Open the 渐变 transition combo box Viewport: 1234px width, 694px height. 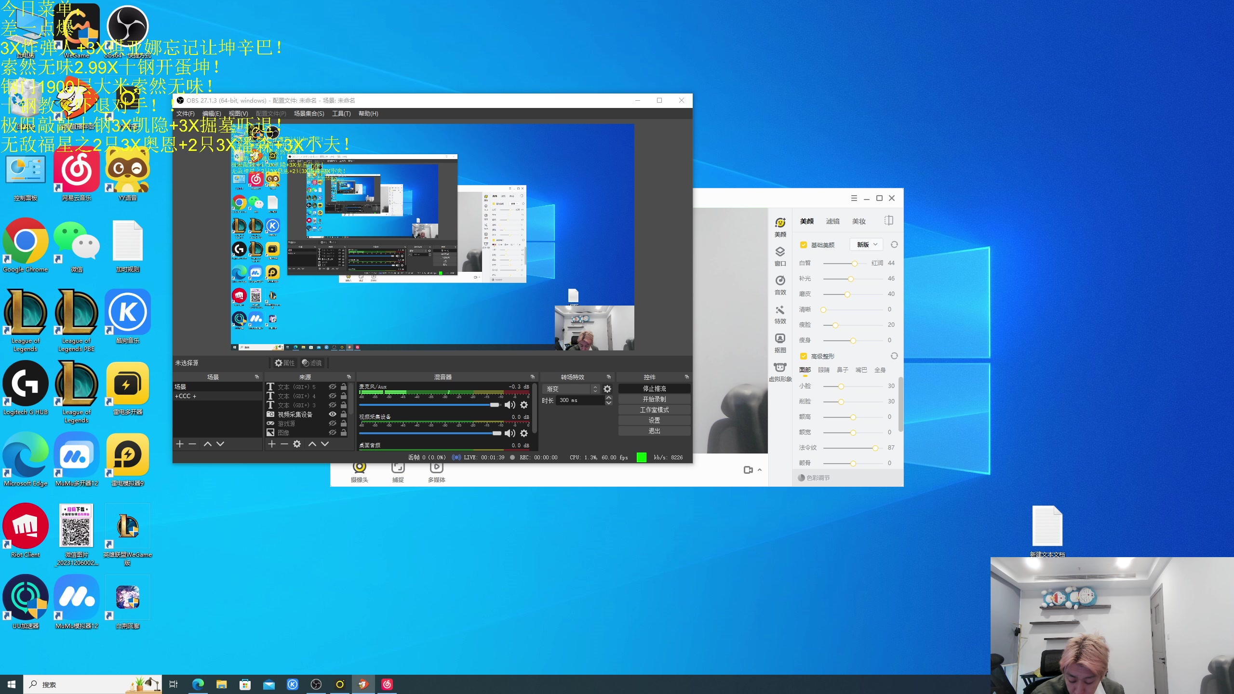click(x=572, y=388)
